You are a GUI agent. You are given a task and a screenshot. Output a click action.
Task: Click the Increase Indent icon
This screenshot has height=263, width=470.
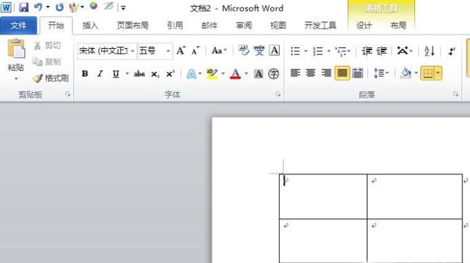coord(382,51)
